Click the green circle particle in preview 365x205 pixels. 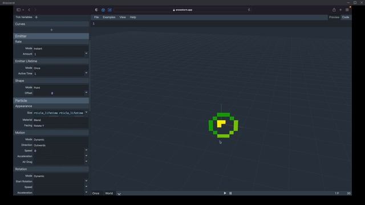(x=223, y=125)
